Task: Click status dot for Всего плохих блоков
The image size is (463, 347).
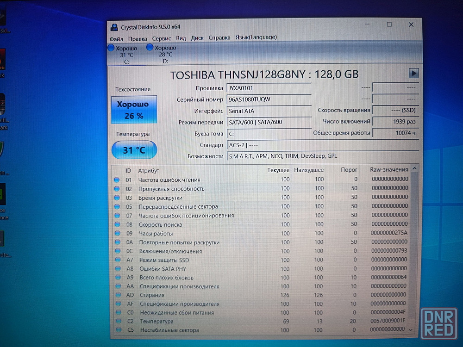Action: [x=118, y=277]
